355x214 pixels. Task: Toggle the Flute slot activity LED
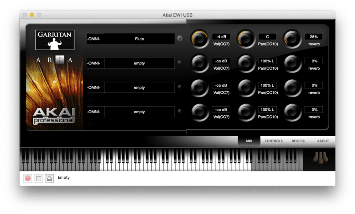point(180,38)
